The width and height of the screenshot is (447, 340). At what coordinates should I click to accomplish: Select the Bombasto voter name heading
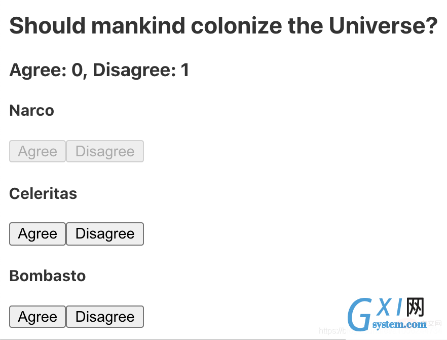[48, 276]
